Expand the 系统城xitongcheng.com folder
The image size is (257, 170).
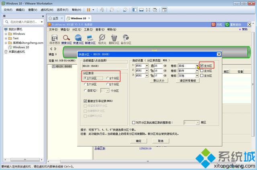click(x=6, y=43)
